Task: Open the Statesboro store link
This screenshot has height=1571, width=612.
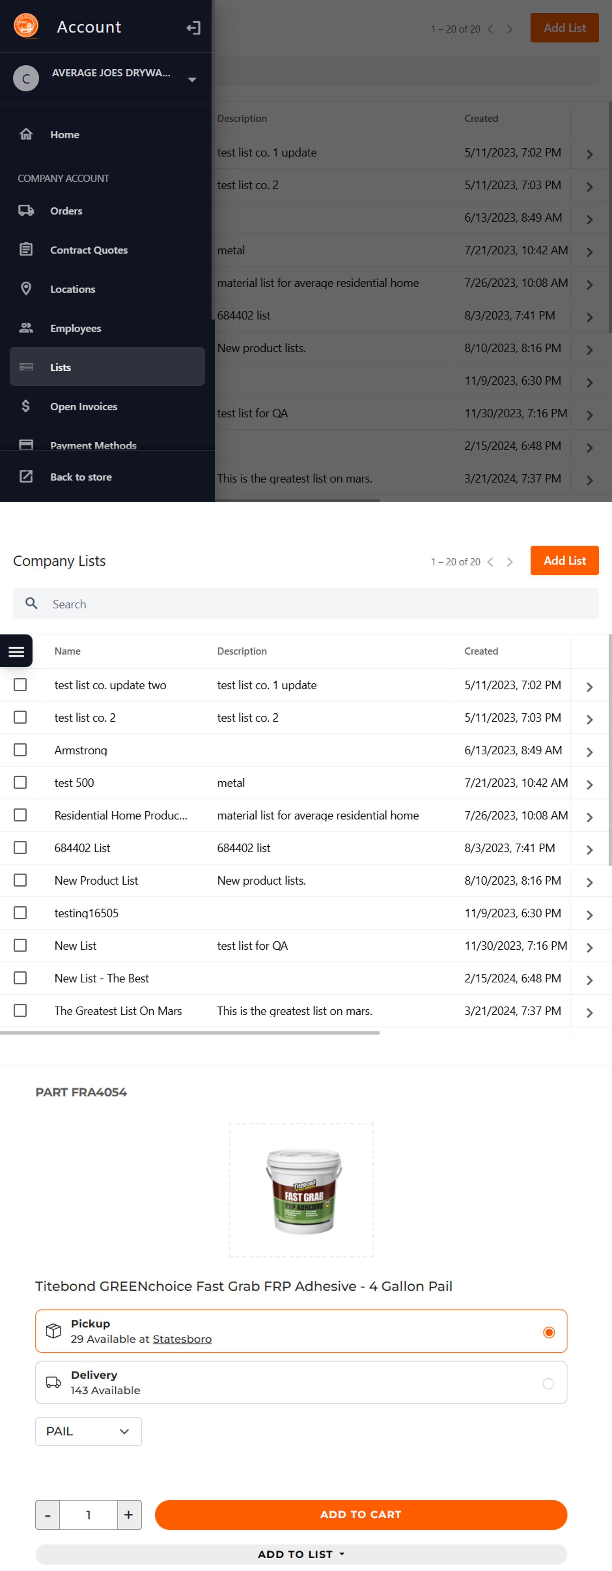Action: pyautogui.click(x=182, y=1339)
